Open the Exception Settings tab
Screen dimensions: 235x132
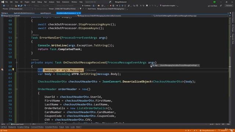click(23, 127)
